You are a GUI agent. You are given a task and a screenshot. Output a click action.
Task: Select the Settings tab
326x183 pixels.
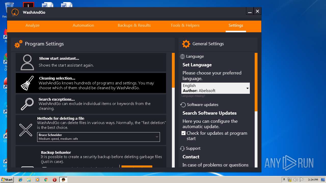(236, 25)
